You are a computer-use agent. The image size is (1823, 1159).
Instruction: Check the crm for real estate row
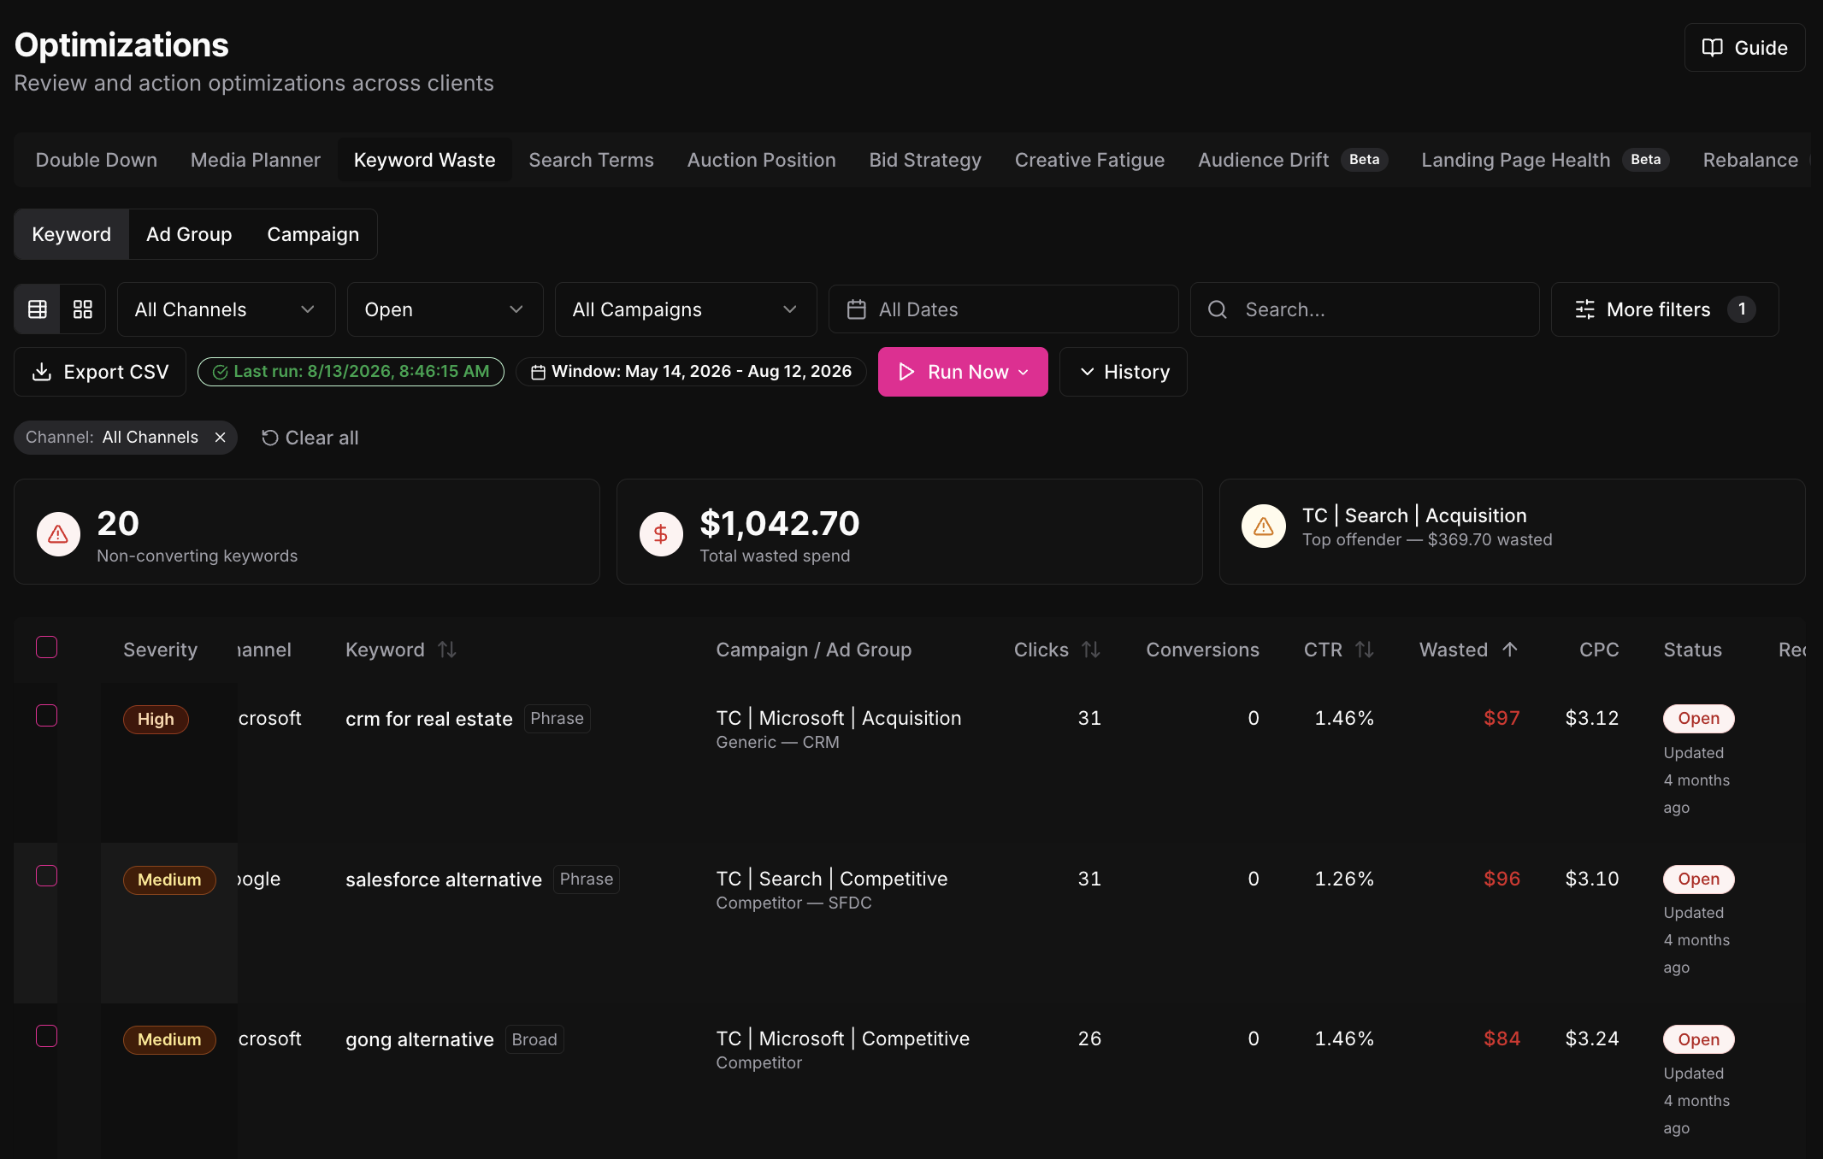[x=47, y=715]
